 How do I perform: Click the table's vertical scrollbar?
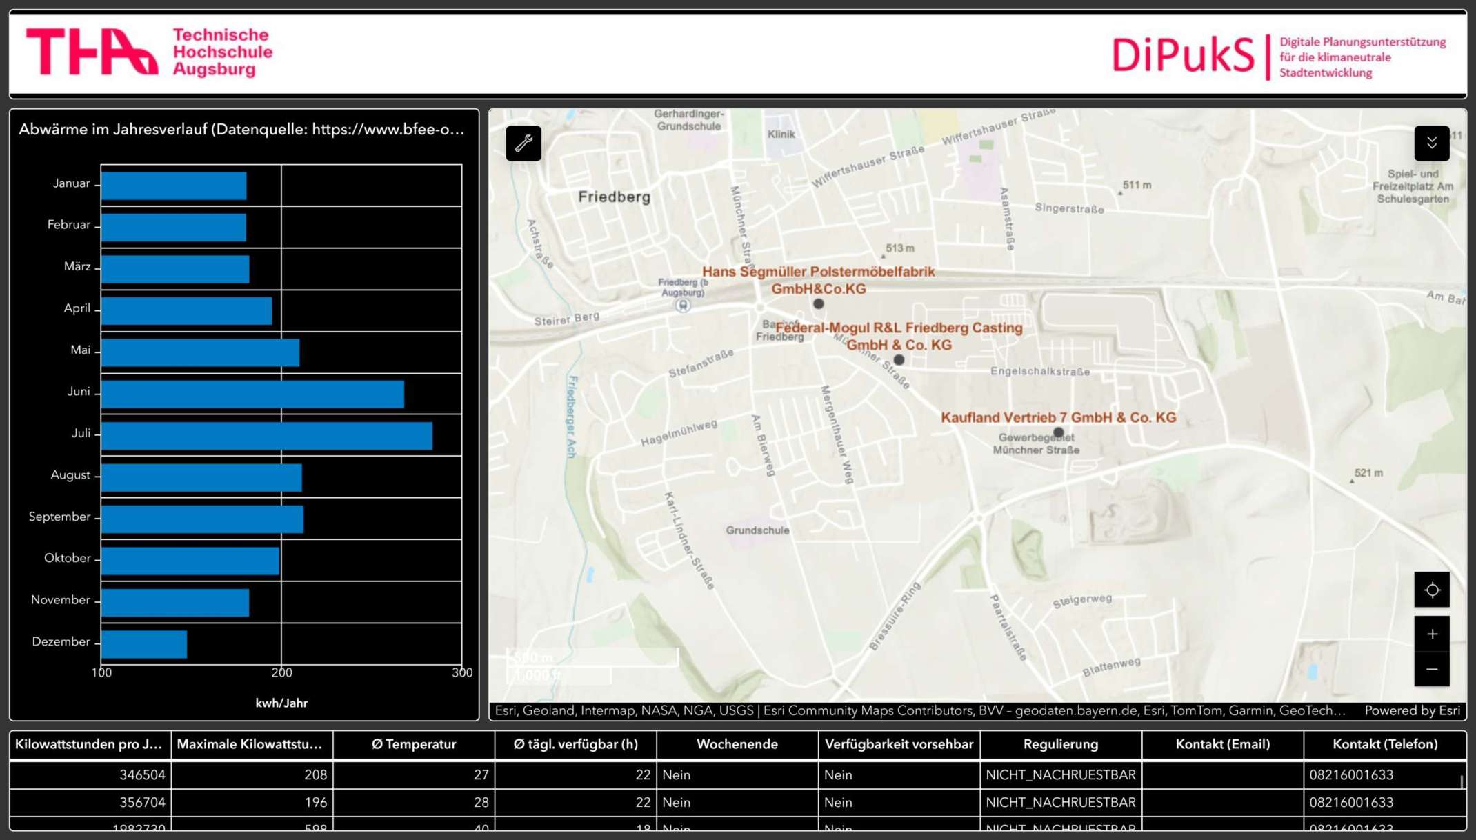tap(1461, 782)
